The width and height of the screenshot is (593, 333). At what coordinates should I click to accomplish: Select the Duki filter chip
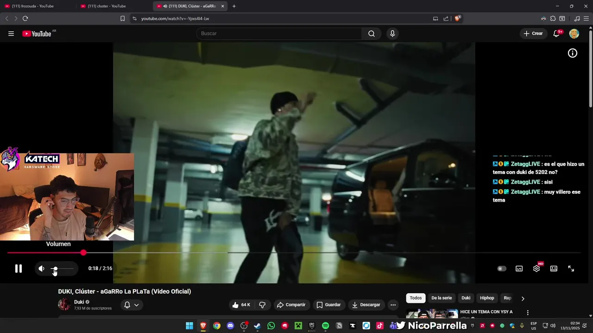coord(466,298)
